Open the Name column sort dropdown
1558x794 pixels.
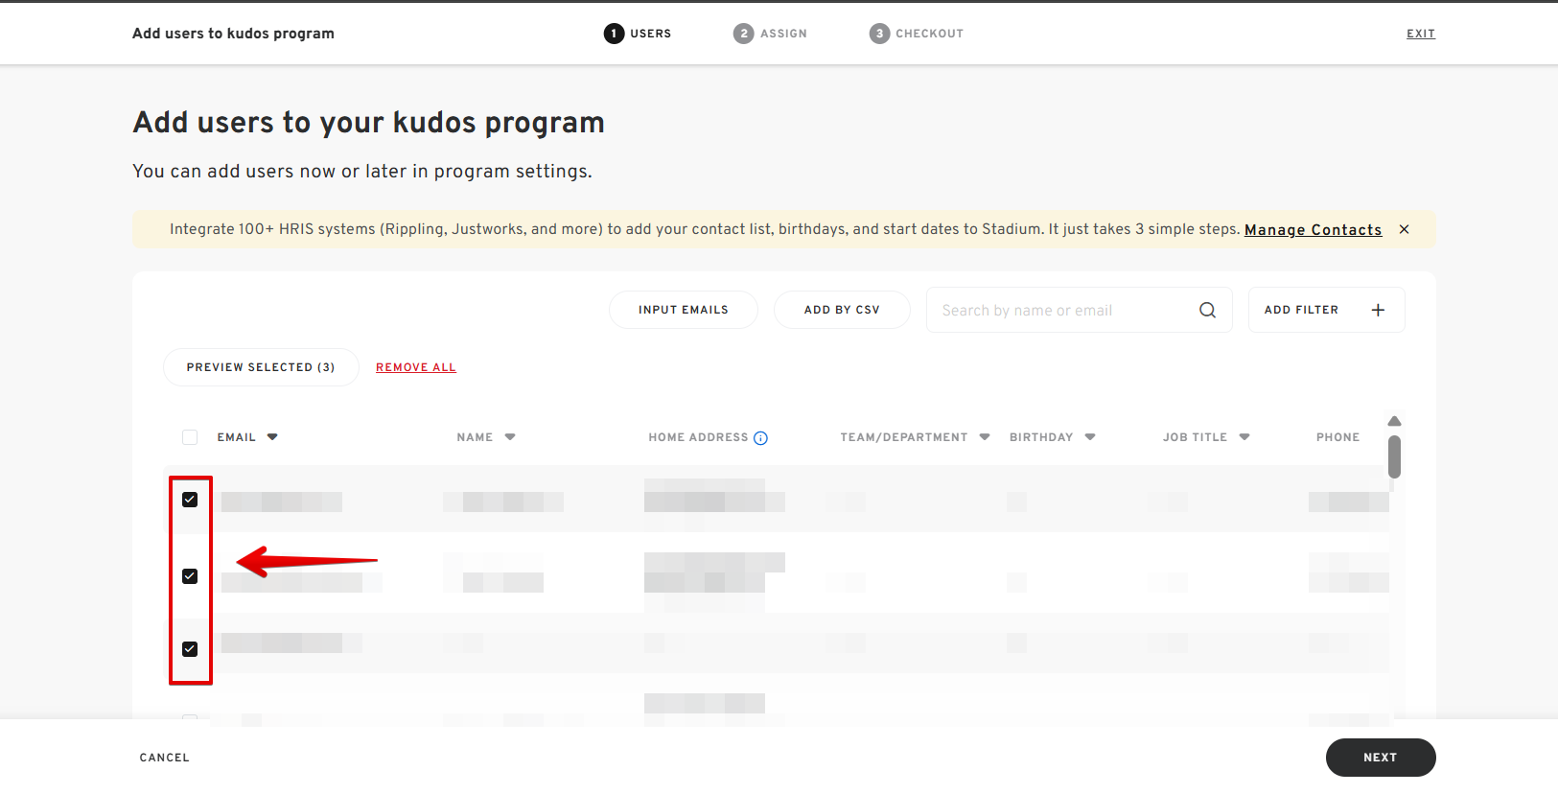pyautogui.click(x=510, y=437)
